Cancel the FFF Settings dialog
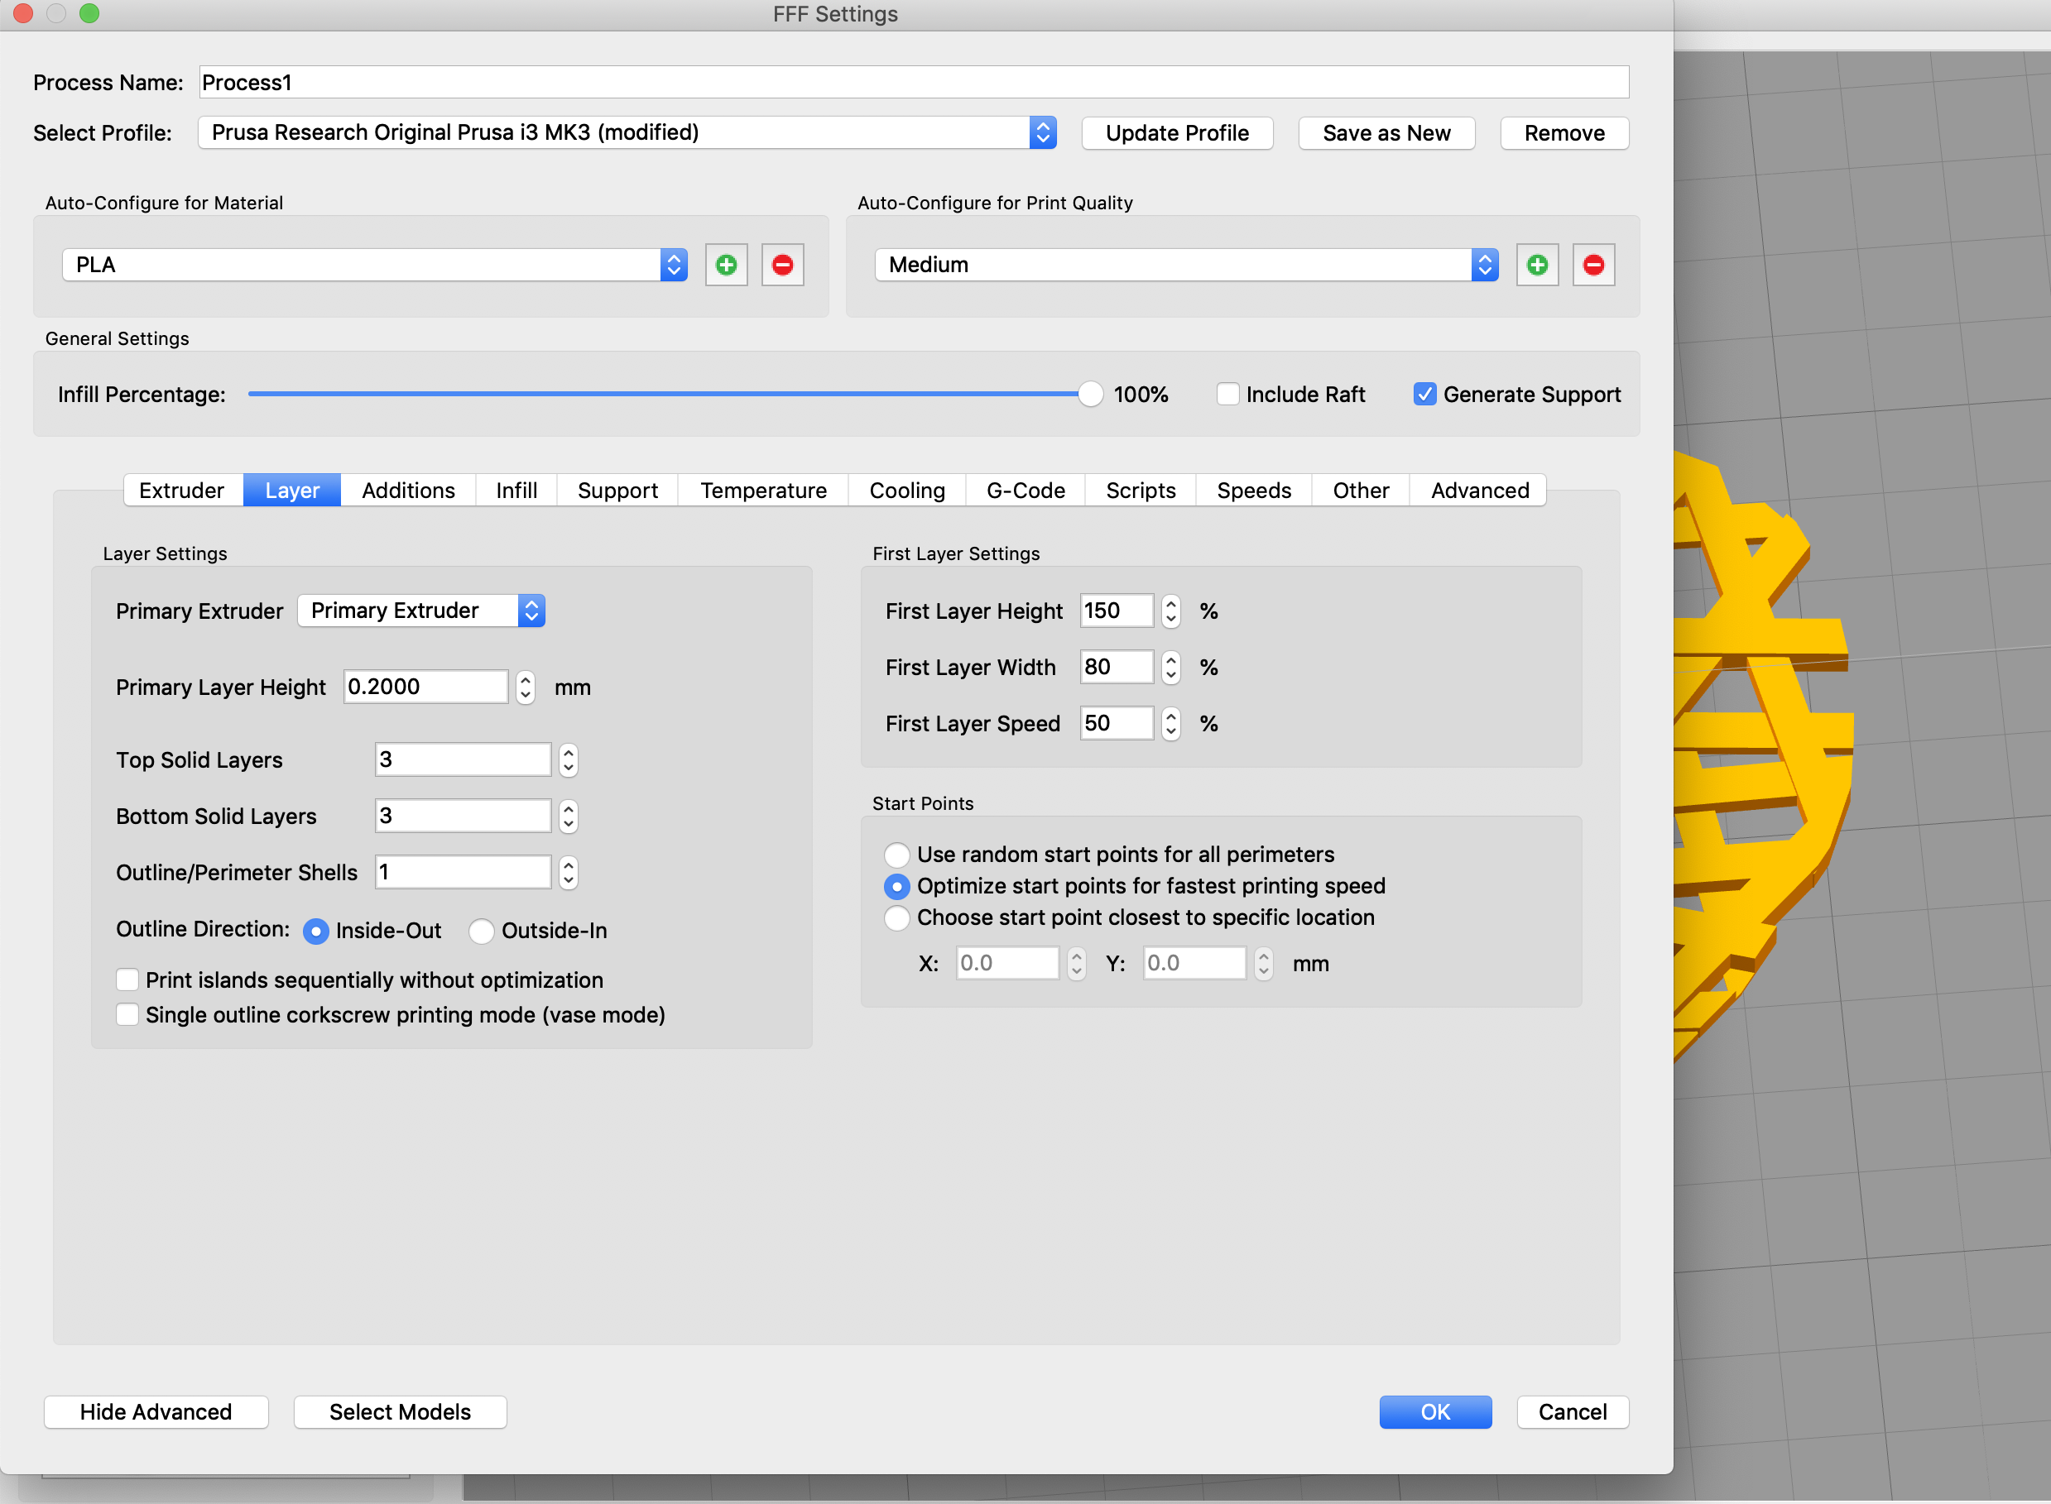2051x1504 pixels. (x=1572, y=1411)
